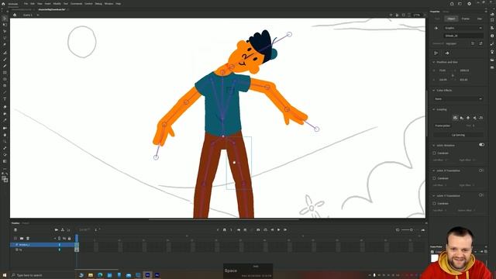Viewport: 496px width, 279px height.
Task: Click the Play button in timeline controls
Action: (279, 230)
